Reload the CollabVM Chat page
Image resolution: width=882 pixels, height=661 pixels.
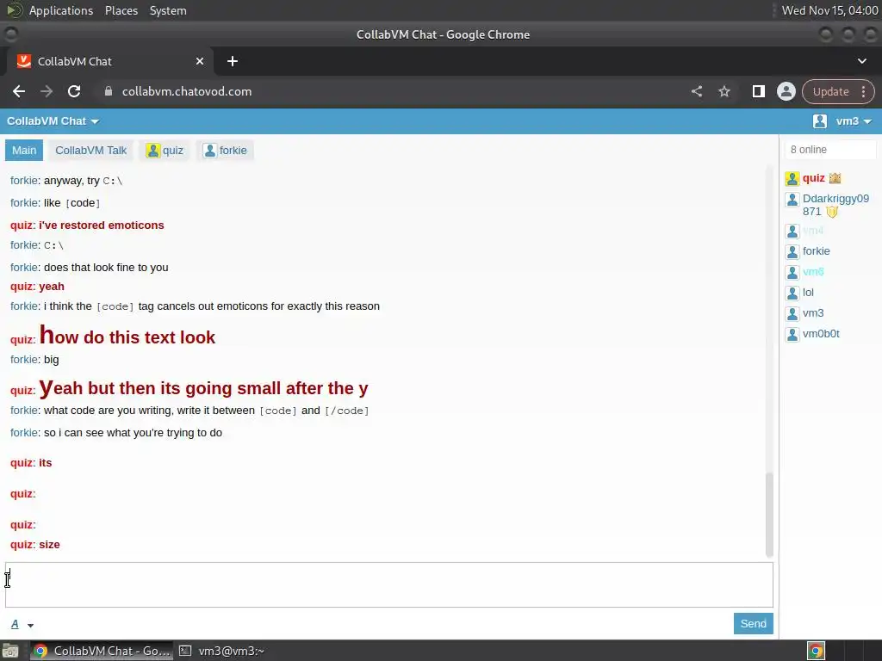[x=74, y=91]
